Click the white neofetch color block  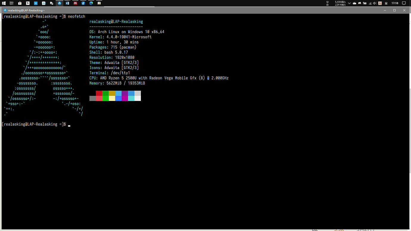[138, 98]
